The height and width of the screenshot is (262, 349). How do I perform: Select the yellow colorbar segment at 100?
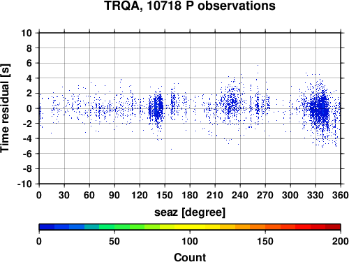[190, 227]
